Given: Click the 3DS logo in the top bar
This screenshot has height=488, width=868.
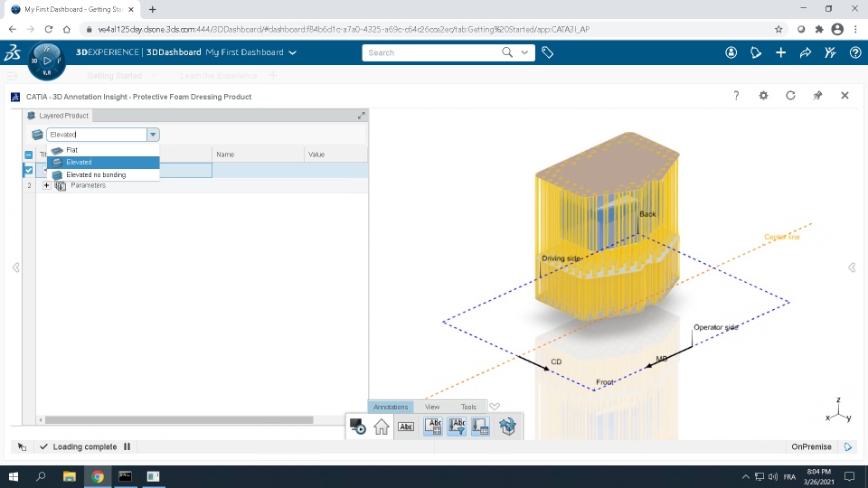Looking at the screenshot, I should pos(12,52).
